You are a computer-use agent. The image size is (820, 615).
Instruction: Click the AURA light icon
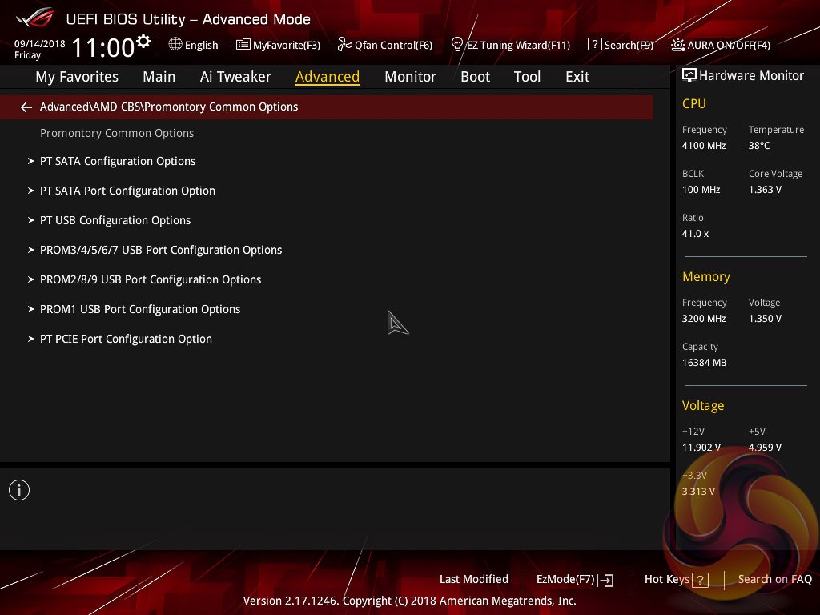[677, 45]
